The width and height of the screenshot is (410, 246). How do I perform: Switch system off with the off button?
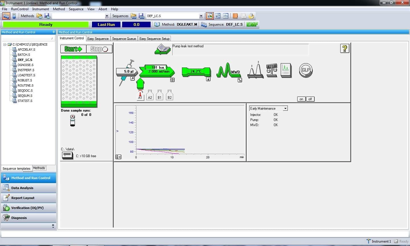[x=310, y=99]
